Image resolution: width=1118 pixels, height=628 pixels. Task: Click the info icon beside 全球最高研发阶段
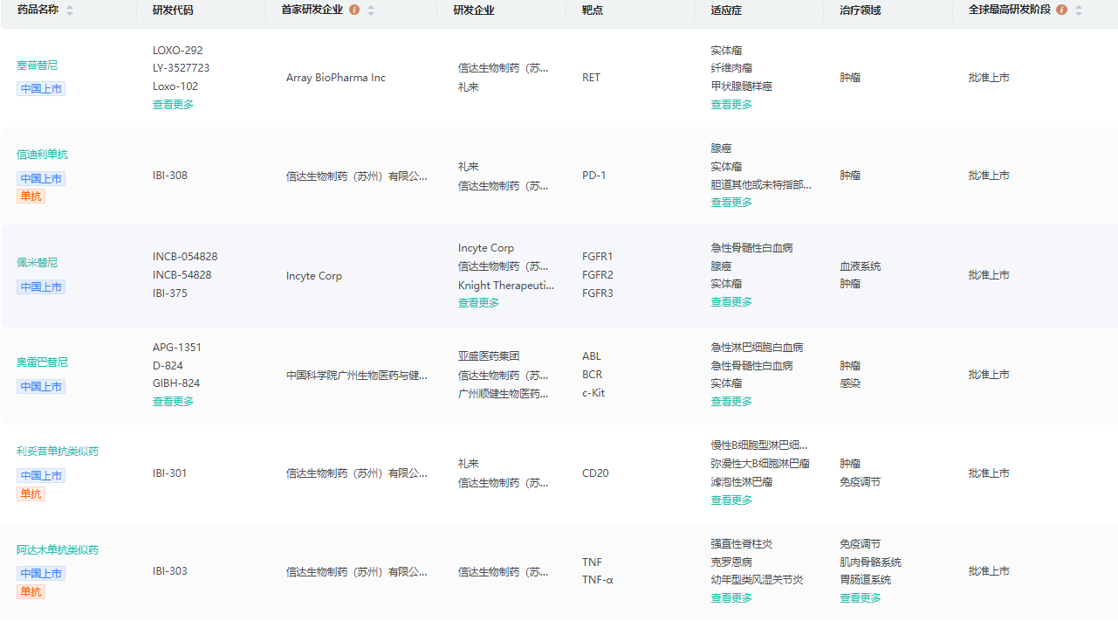pyautogui.click(x=1061, y=10)
